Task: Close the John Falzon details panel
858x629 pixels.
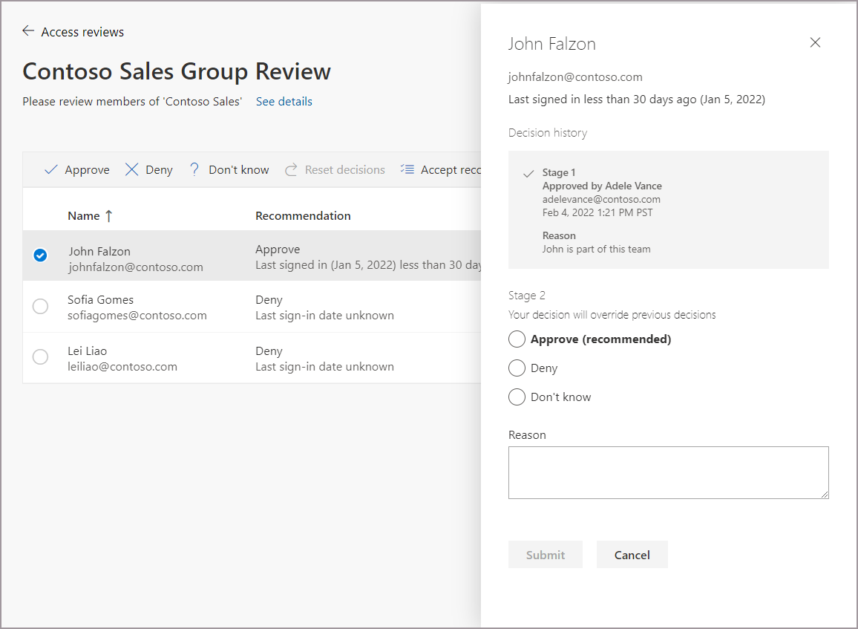Action: click(815, 43)
